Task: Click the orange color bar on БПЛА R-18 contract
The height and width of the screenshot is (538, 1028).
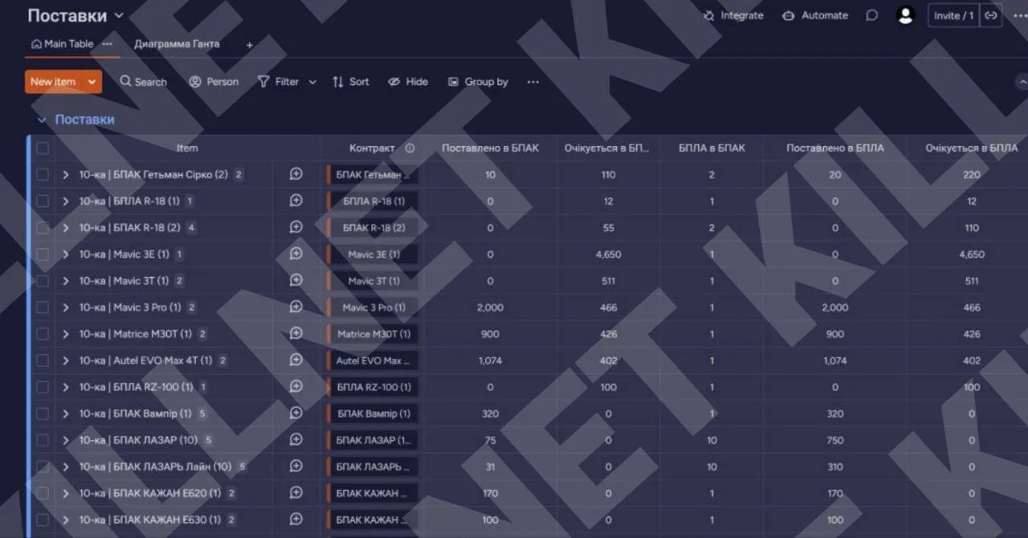Action: point(328,201)
